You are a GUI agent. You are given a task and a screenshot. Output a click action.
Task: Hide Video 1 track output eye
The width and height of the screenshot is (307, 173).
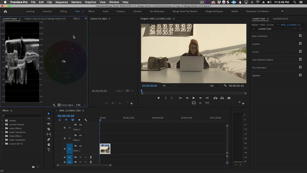pyautogui.click(x=80, y=146)
